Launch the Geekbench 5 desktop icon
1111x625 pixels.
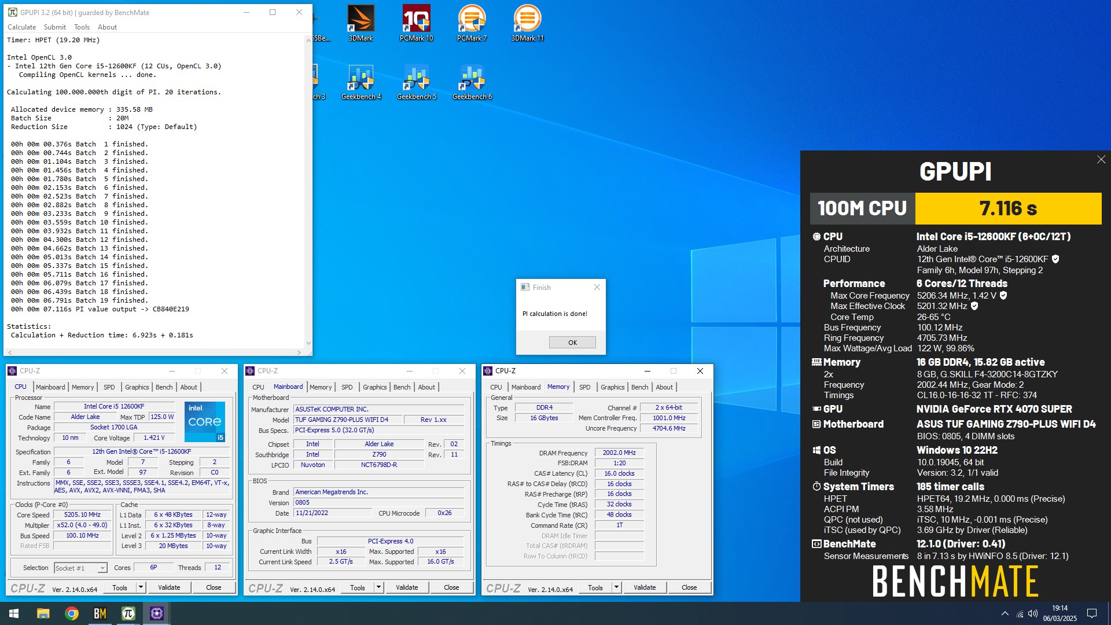[417, 82]
